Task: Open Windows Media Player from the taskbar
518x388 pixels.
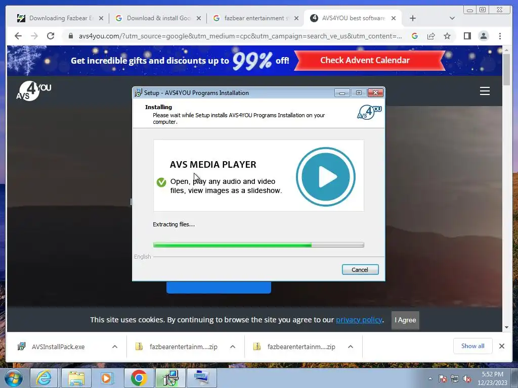Action: click(106, 378)
